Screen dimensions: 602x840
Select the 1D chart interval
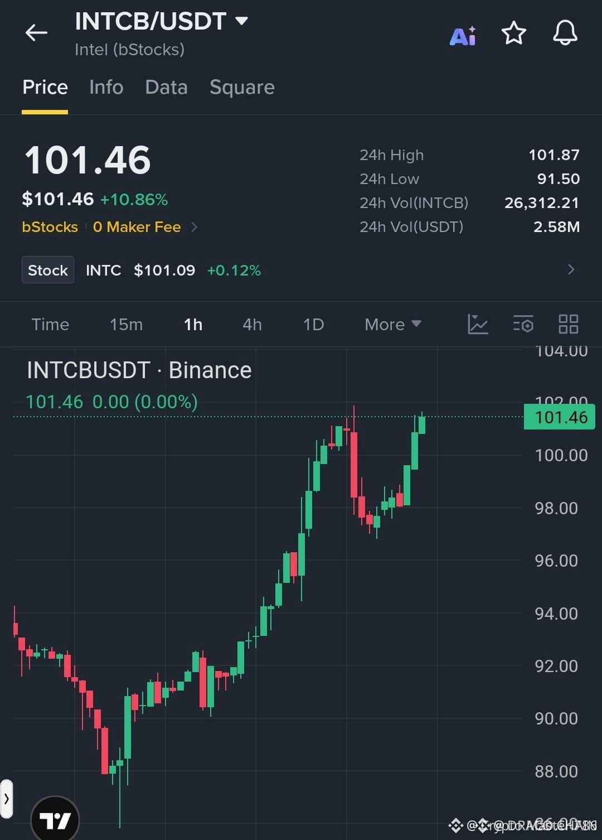tap(313, 325)
